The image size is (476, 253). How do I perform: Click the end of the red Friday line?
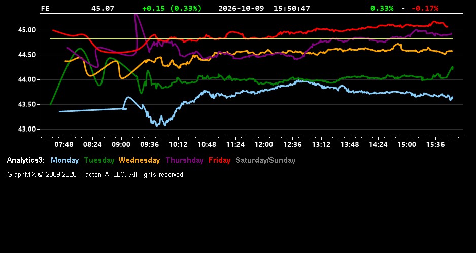pos(447,27)
